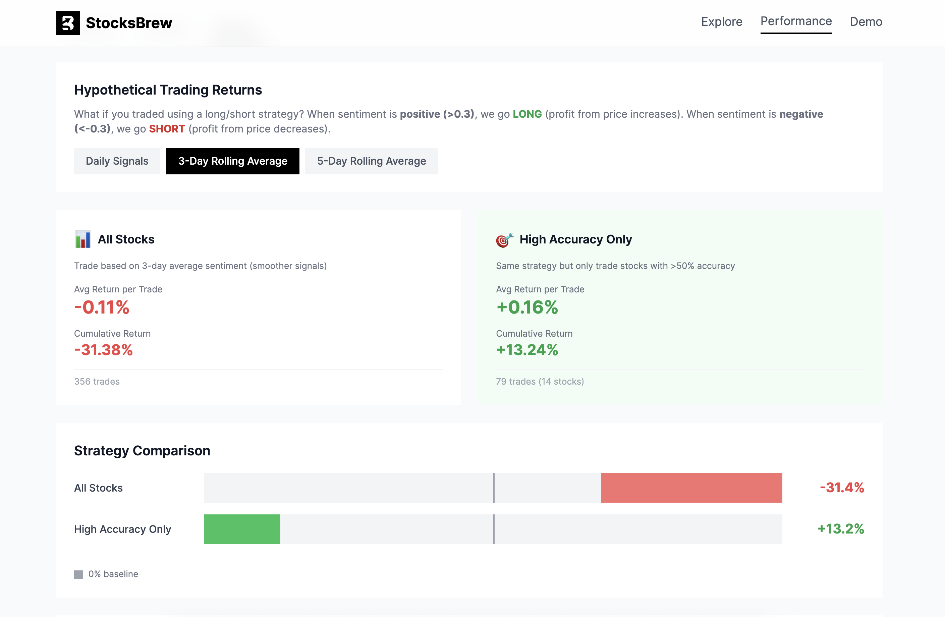Open the Explore page
The width and height of the screenshot is (945, 617).
721,21
